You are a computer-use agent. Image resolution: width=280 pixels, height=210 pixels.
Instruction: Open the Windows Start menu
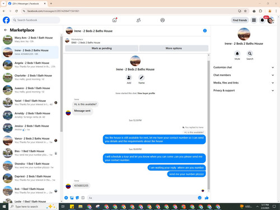point(4,207)
